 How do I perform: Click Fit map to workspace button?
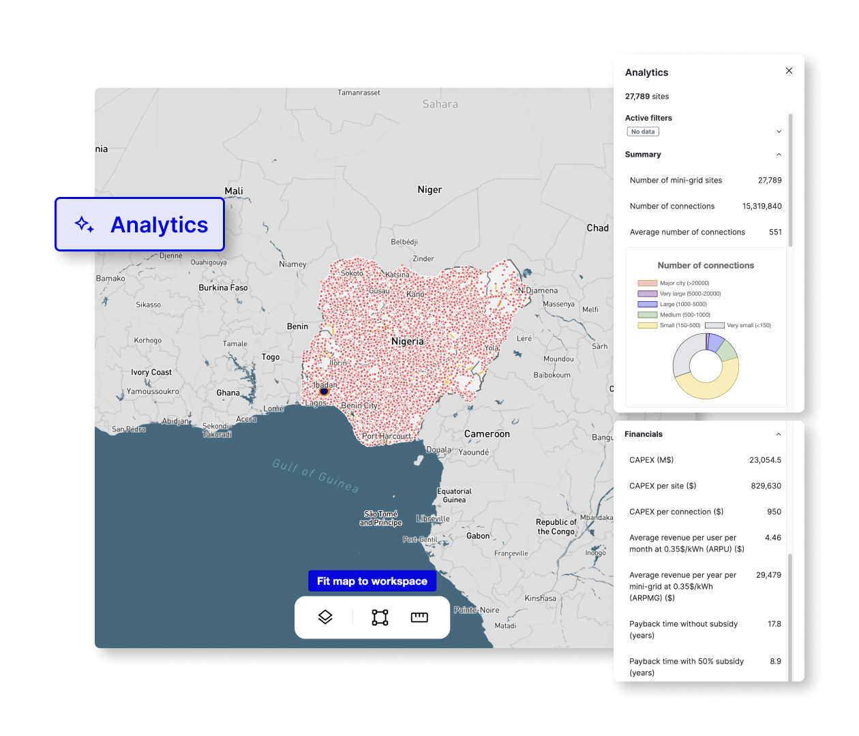372,581
